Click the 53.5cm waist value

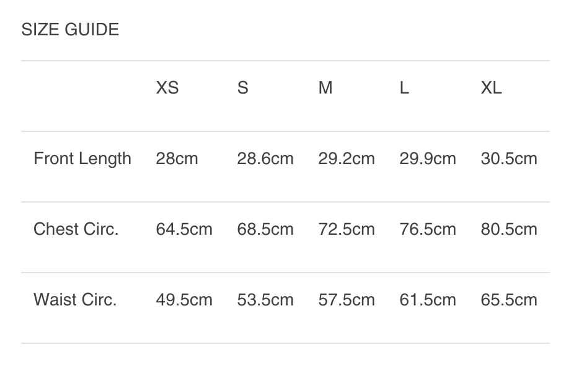265,300
